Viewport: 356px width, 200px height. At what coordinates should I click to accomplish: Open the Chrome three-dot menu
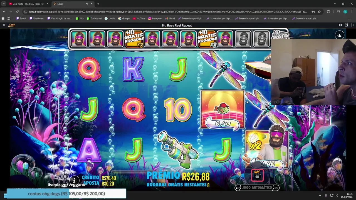pos(352,12)
